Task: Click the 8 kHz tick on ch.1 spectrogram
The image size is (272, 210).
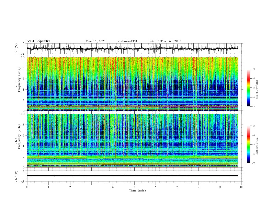Action: [24, 68]
